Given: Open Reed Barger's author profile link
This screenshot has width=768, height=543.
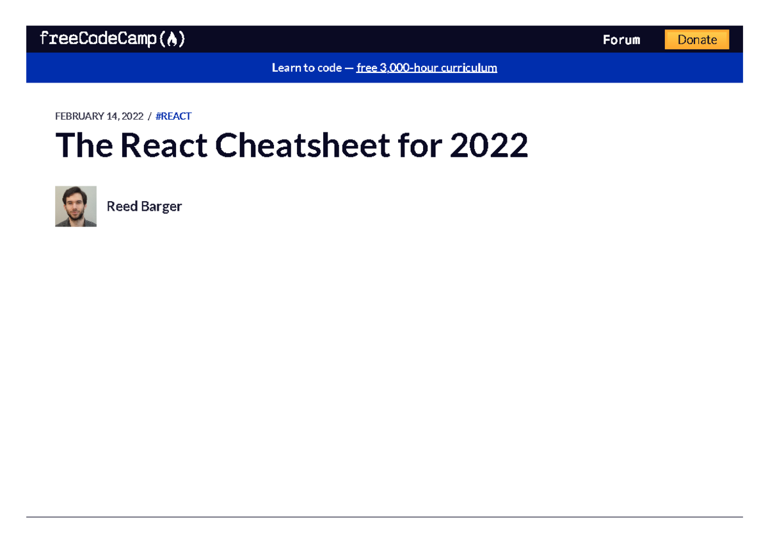Looking at the screenshot, I should pos(144,206).
